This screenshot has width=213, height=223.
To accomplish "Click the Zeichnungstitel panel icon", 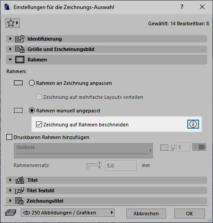I will (x=19, y=201).
